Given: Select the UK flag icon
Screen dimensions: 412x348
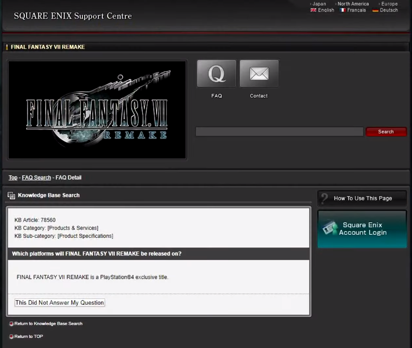Looking at the screenshot, I should click(x=313, y=10).
